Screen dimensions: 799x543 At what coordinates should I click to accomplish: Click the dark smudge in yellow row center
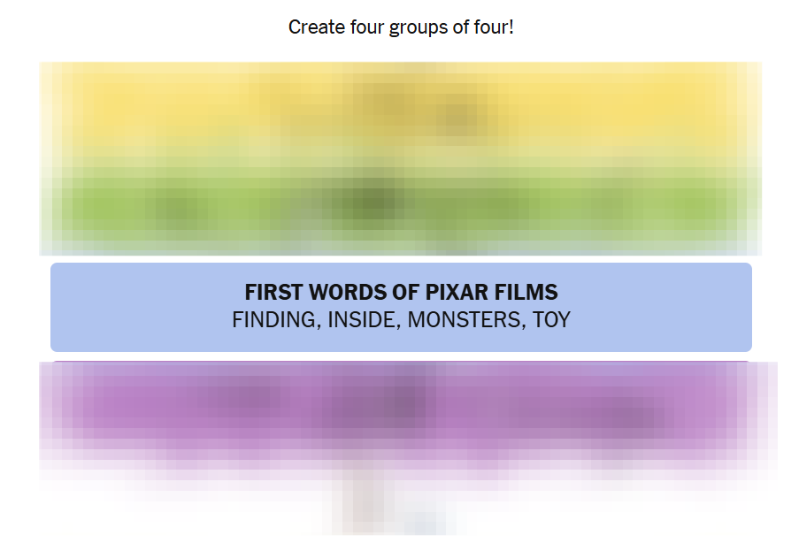tap(423, 110)
